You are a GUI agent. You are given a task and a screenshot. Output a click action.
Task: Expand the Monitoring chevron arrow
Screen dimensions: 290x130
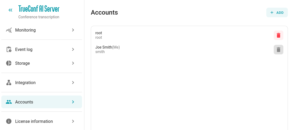coord(73,30)
